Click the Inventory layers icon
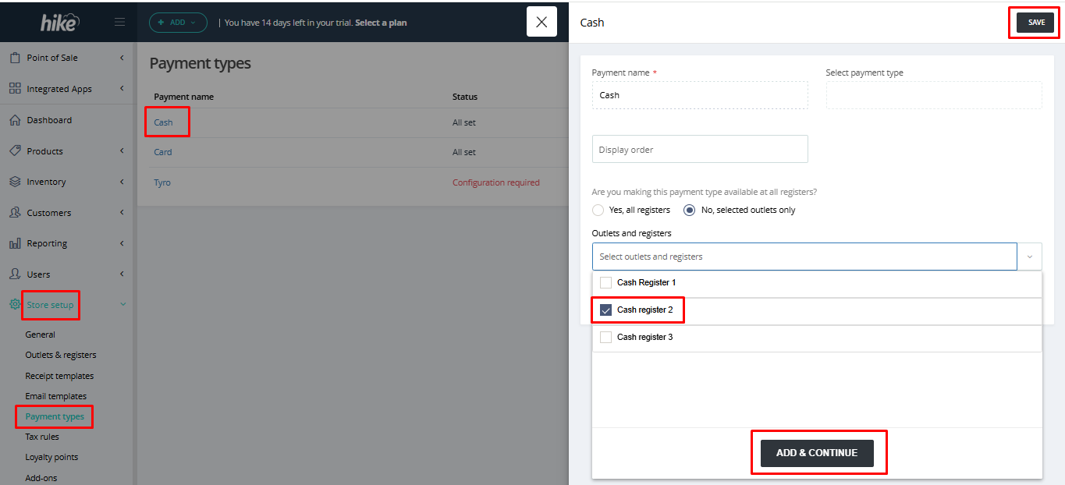This screenshot has width=1065, height=485. click(15, 182)
